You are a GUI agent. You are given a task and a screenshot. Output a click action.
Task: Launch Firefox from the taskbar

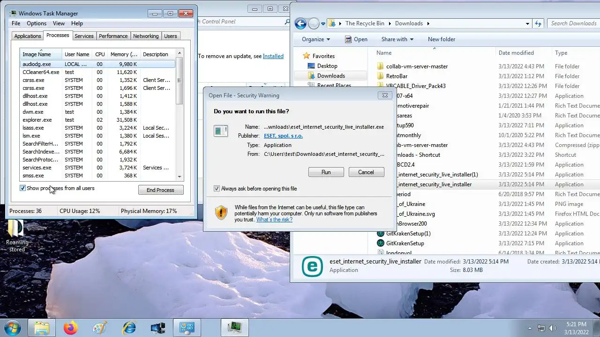tap(71, 328)
